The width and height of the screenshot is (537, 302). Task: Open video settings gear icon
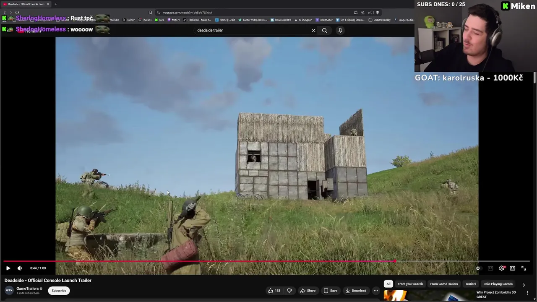(502, 268)
